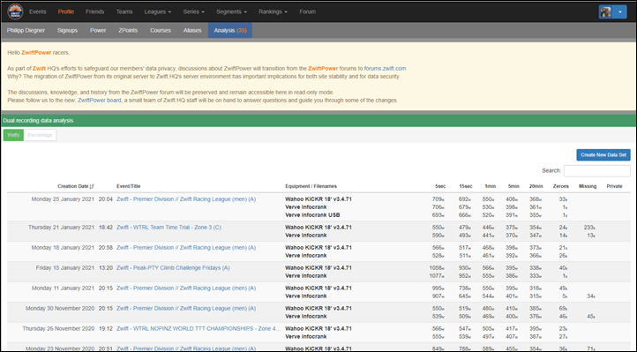Viewport: 637px width, 352px height.
Task: Click Create New Data Set button
Action: [603, 154]
